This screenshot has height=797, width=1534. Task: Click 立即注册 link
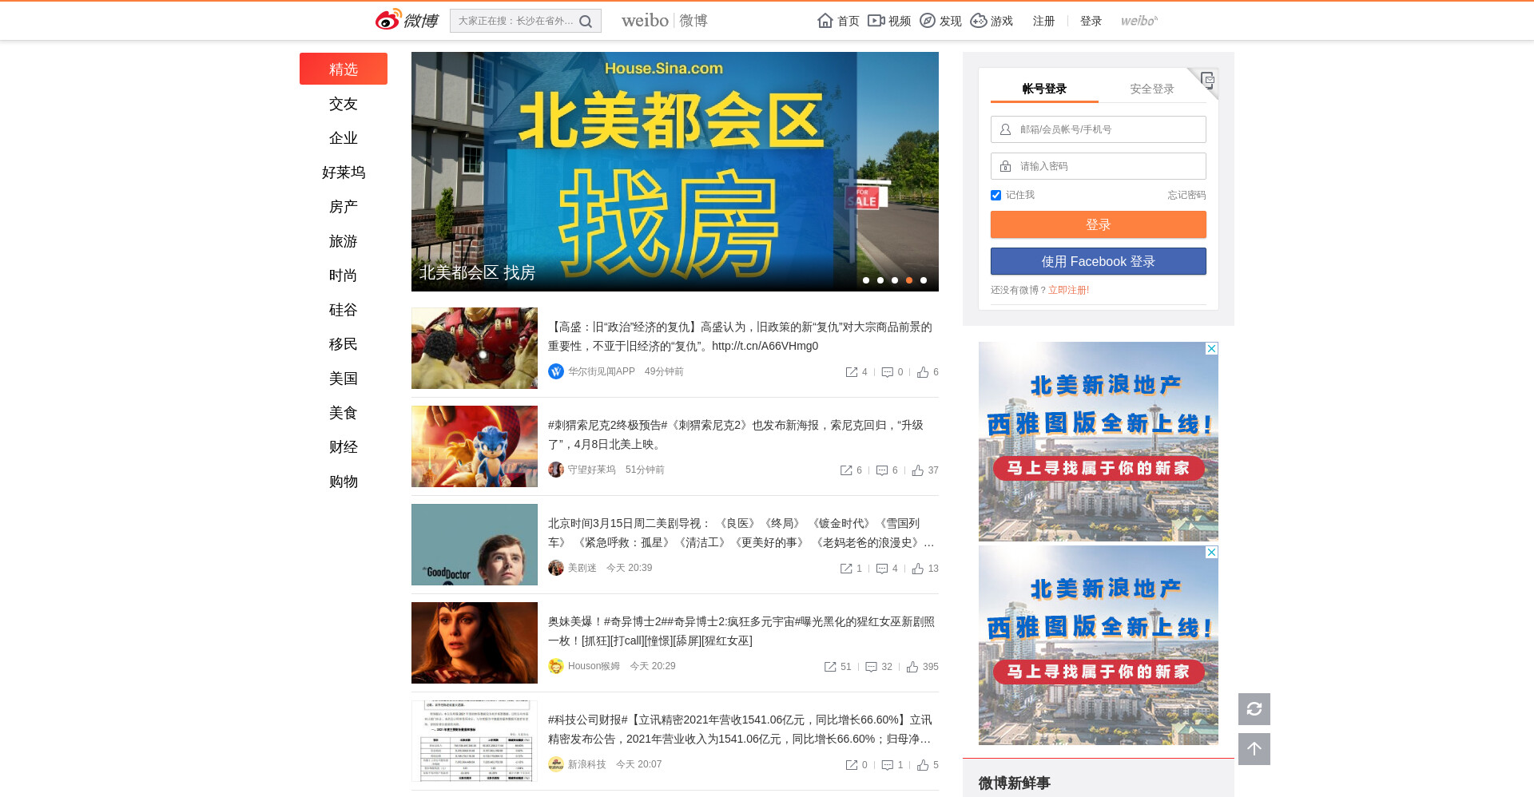pyautogui.click(x=1068, y=290)
